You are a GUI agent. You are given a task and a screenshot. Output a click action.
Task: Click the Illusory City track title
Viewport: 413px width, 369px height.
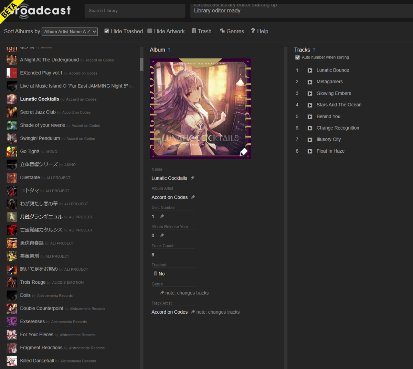click(329, 139)
